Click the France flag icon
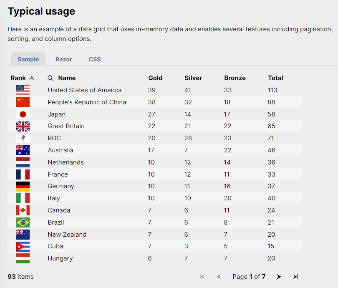 (x=23, y=174)
